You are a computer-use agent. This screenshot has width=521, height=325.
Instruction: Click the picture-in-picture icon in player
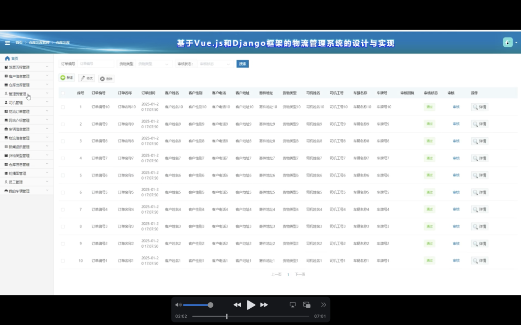pyautogui.click(x=307, y=305)
